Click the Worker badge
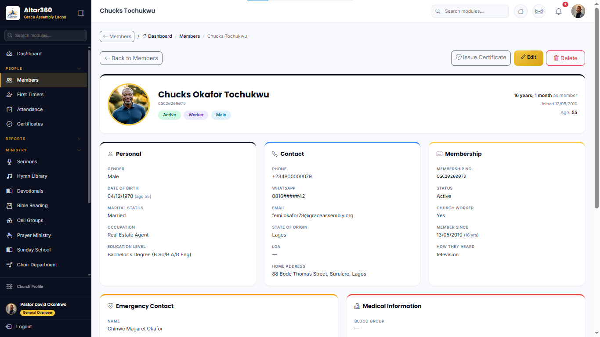 pos(196,115)
